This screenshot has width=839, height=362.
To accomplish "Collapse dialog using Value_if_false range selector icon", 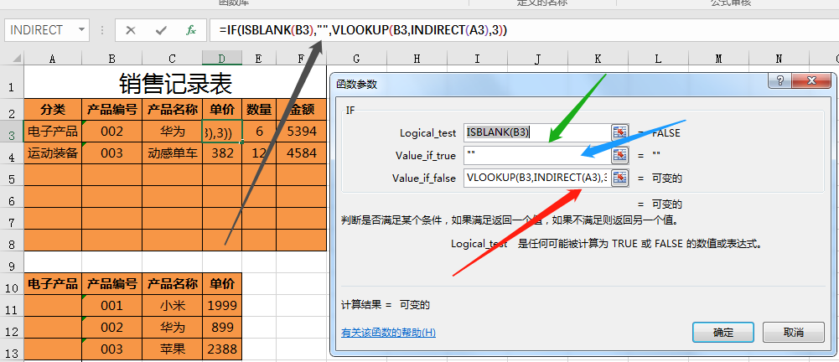I will pos(620,178).
